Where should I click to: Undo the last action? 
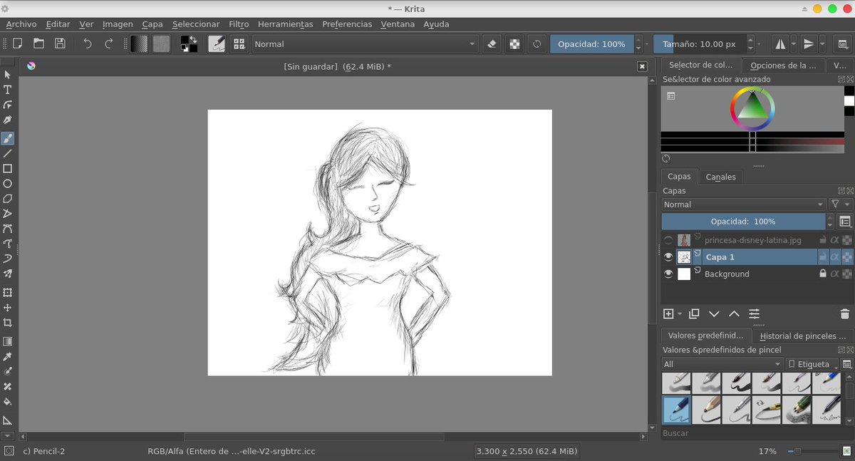click(x=87, y=43)
